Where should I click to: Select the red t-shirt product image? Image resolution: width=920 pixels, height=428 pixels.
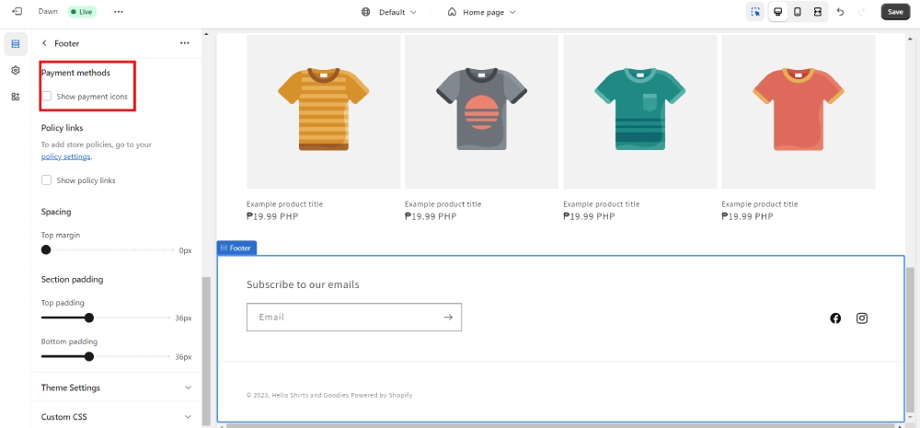point(799,111)
